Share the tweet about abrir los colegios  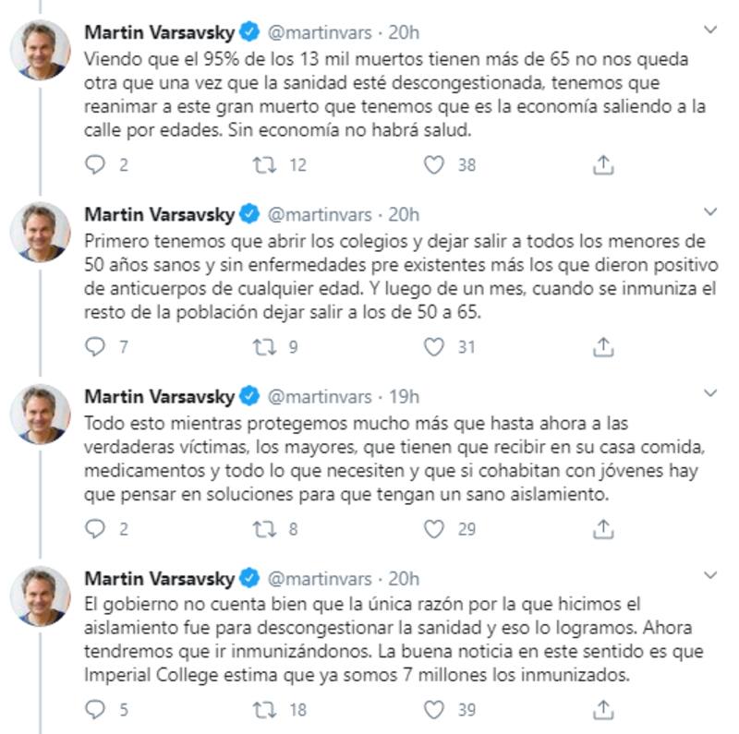[602, 347]
